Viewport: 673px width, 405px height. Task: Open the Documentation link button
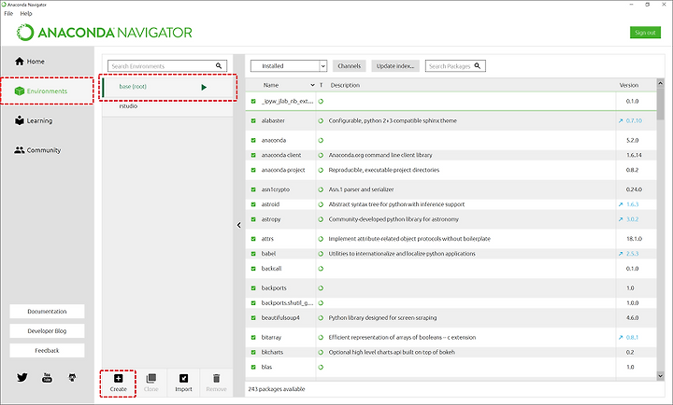coord(48,312)
